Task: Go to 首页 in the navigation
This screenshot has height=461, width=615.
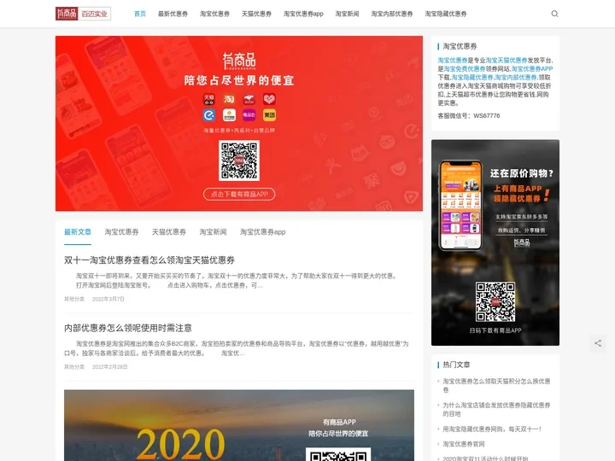Action: pos(140,14)
